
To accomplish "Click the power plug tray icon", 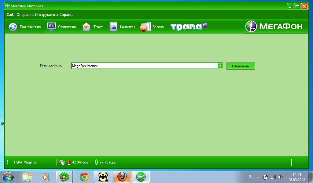I will click(266, 177).
